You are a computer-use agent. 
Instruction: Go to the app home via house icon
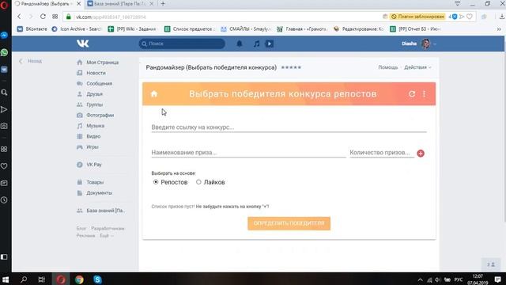point(154,94)
